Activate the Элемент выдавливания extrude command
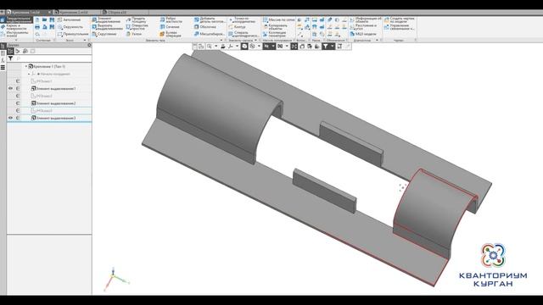 [107, 19]
